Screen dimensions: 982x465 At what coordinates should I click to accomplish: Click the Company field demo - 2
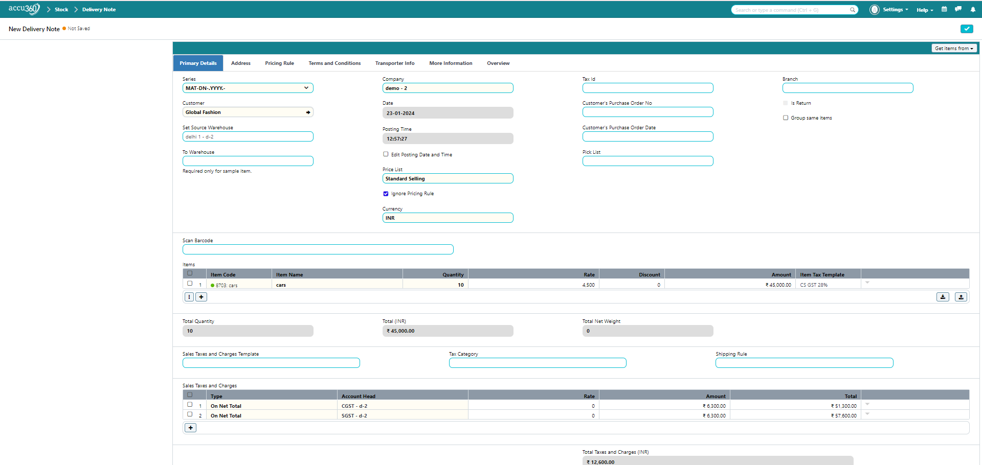pyautogui.click(x=448, y=88)
